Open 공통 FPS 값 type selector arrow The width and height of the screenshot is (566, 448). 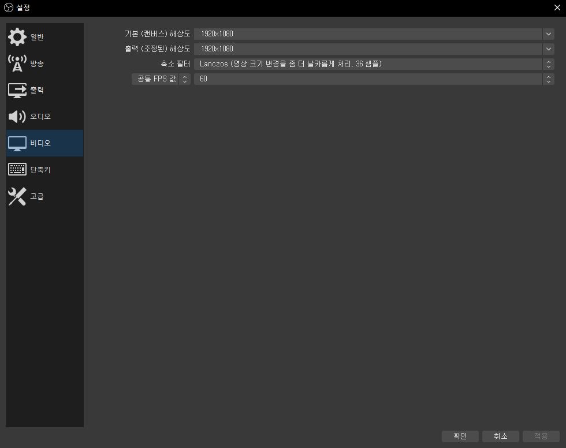click(185, 79)
